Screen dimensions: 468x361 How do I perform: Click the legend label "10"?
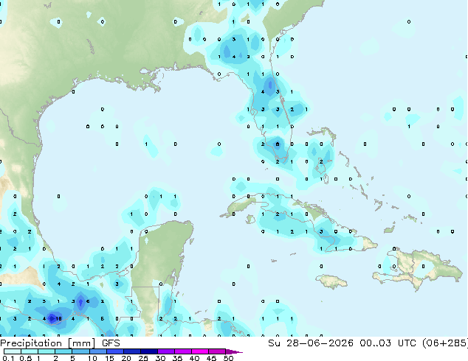[92, 358]
